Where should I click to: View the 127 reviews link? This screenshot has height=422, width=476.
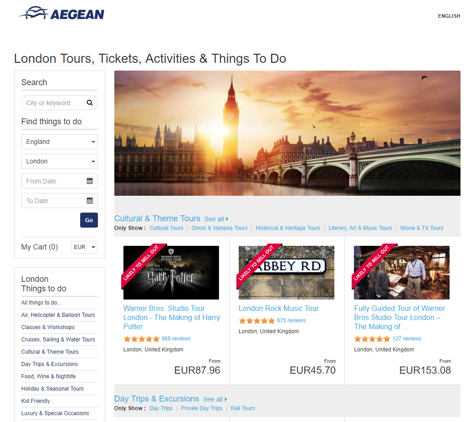point(407,339)
